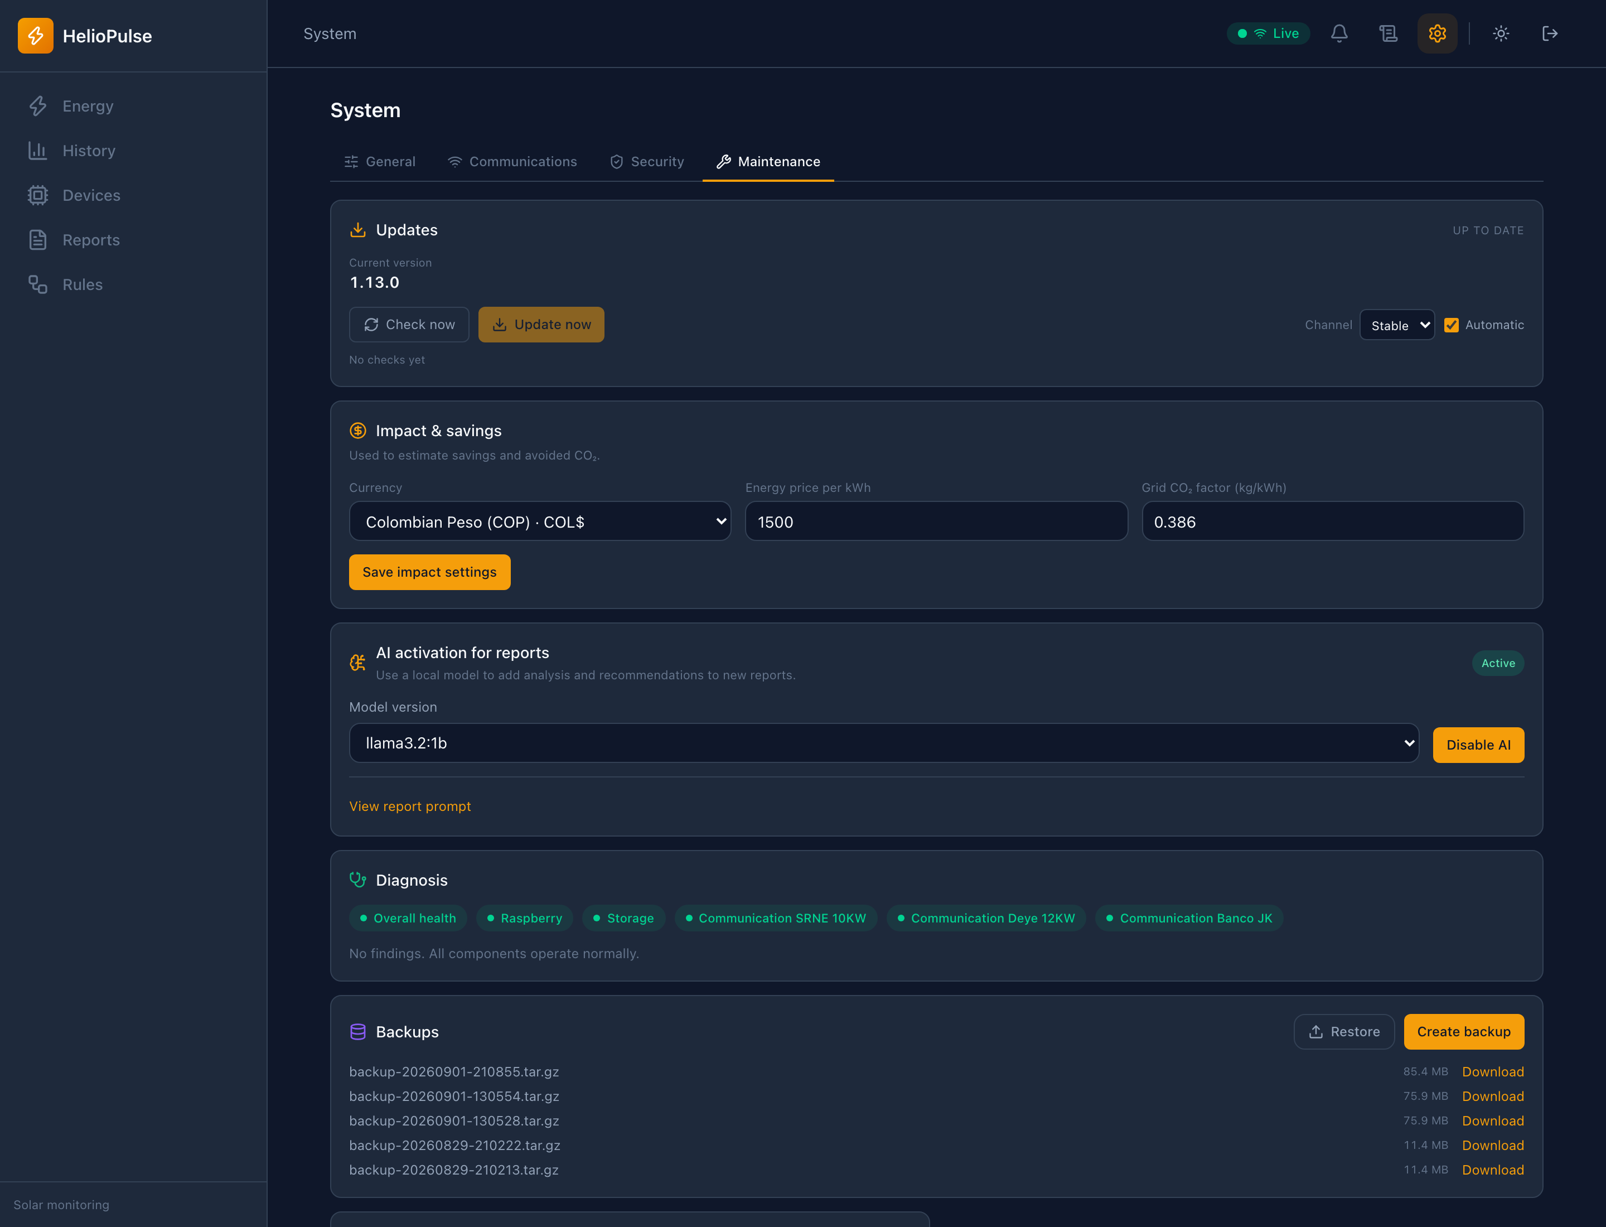Download backup-20260901-210855.tar.gz
This screenshot has width=1606, height=1227.
[1493, 1071]
